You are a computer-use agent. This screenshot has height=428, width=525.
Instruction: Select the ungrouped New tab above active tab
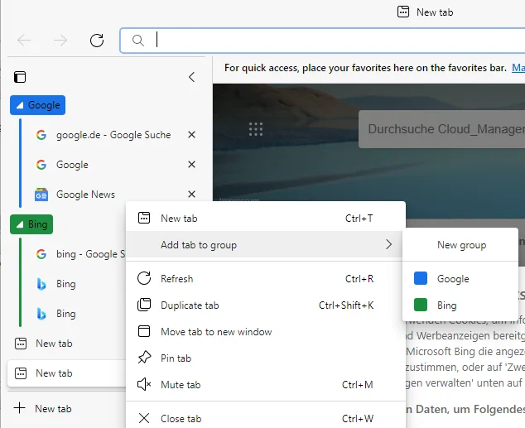pos(67,344)
